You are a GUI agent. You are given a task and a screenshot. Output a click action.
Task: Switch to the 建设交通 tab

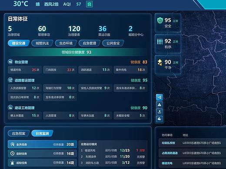19,43
